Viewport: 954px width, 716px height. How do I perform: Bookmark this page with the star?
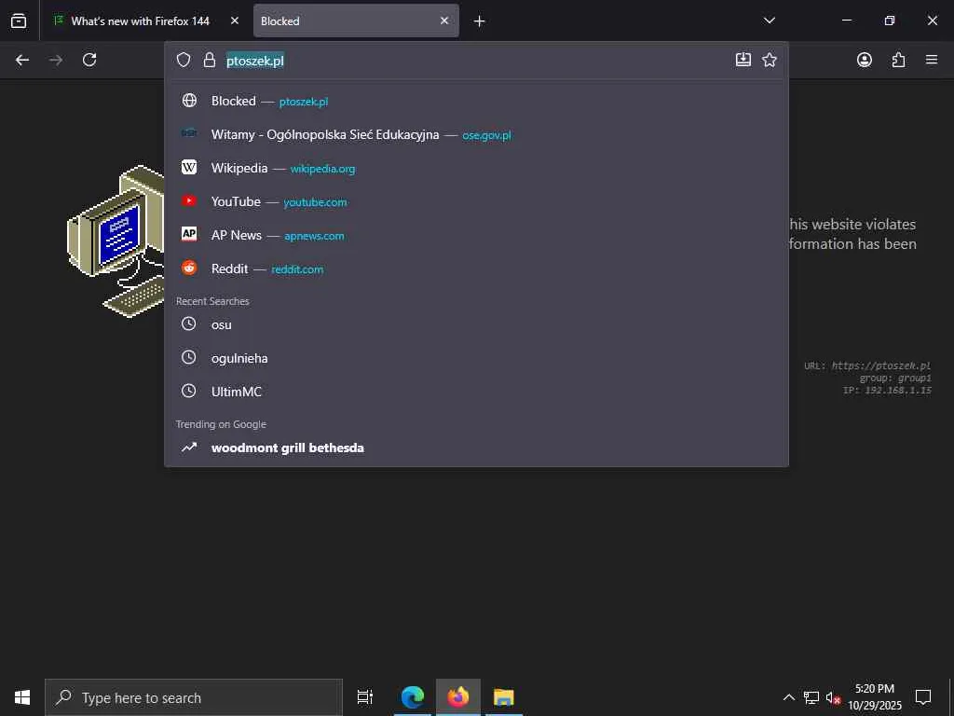point(770,60)
